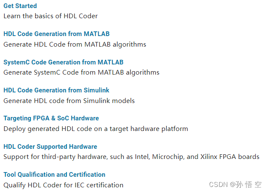Click 'Generate HDL Code from MATLAB algorithms' description
The width and height of the screenshot is (268, 192).
point(75,45)
